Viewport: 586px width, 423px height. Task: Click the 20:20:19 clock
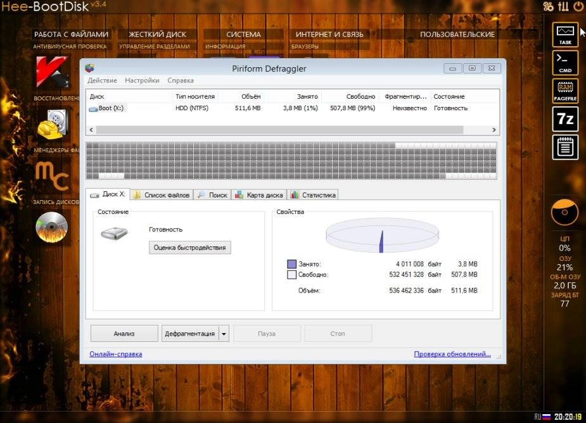[x=568, y=417]
